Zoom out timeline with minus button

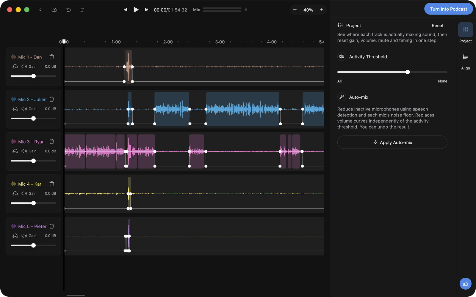[x=295, y=10]
